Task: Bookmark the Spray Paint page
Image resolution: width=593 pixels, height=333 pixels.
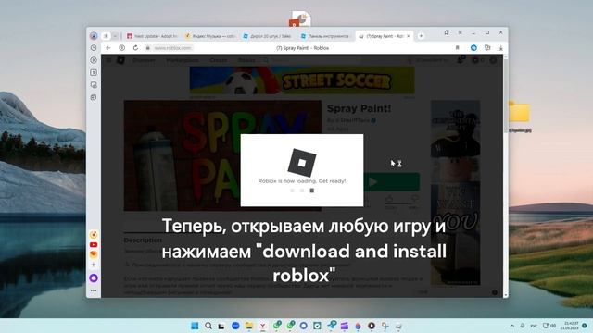Action: 457,48
